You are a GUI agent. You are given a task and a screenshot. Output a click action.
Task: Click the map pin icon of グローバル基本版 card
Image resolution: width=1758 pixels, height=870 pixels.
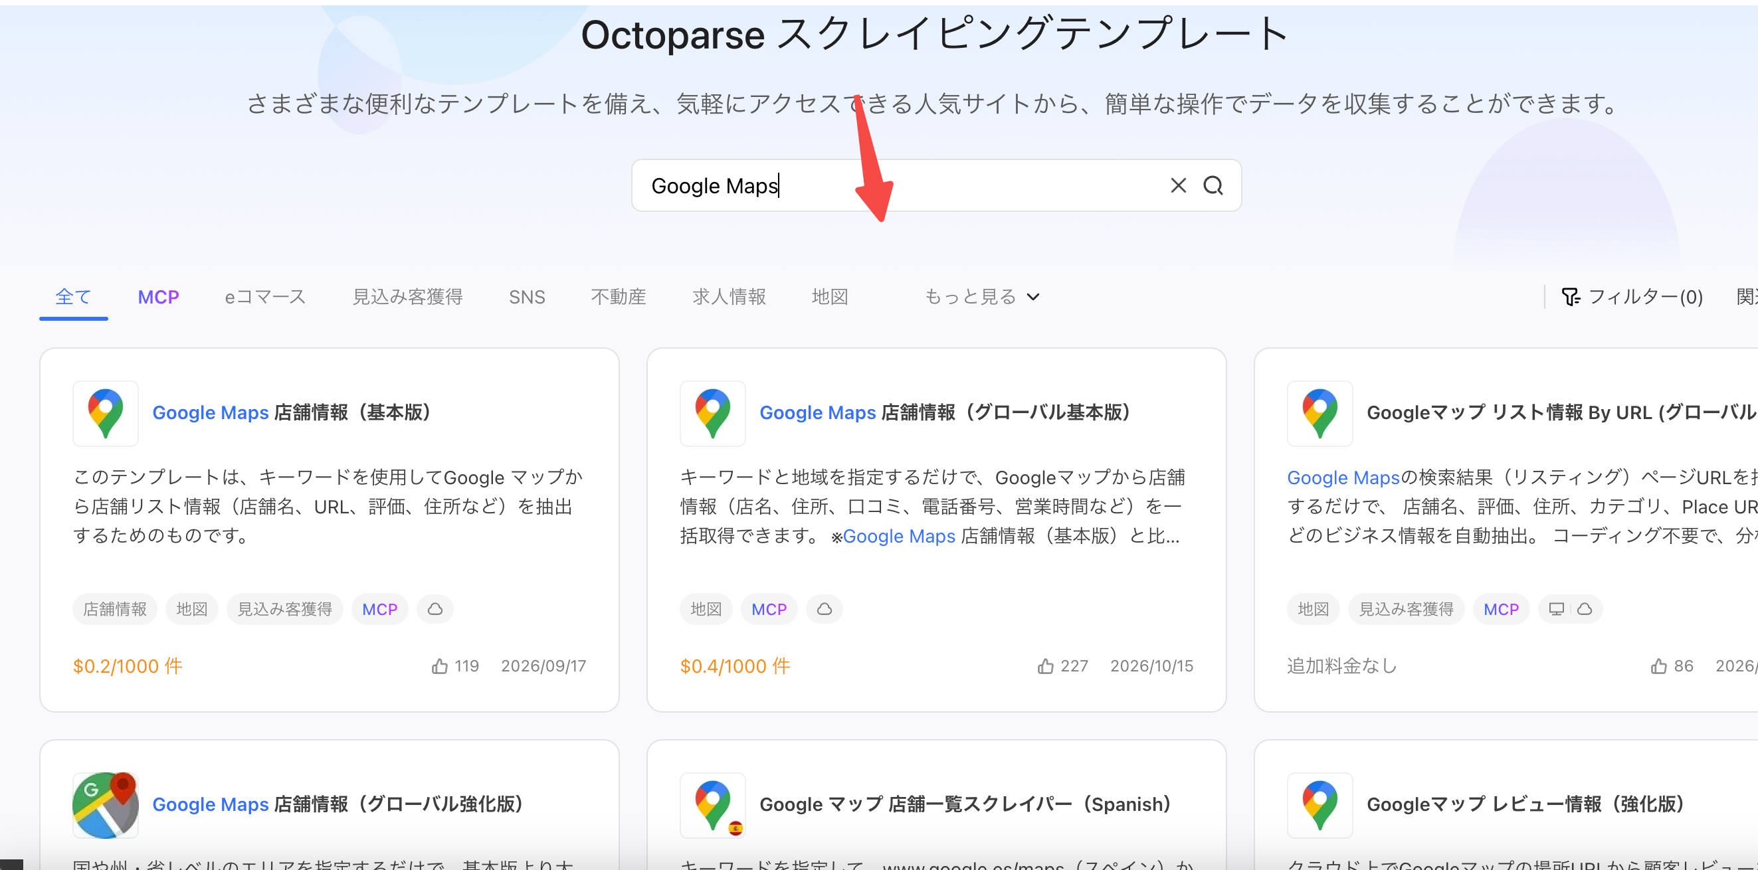(712, 414)
